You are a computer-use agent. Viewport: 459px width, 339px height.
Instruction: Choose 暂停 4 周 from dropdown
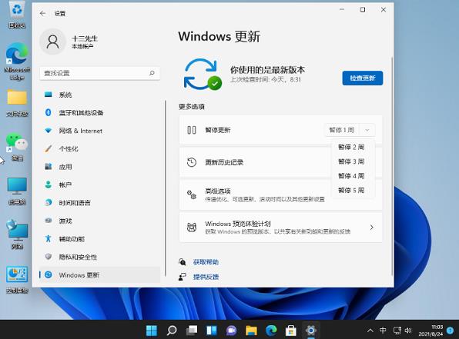coord(351,175)
